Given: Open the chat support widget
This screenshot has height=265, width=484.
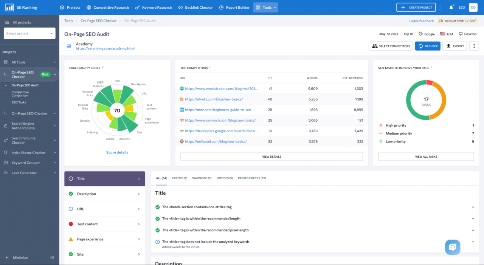Looking at the screenshot, I should [452, 247].
